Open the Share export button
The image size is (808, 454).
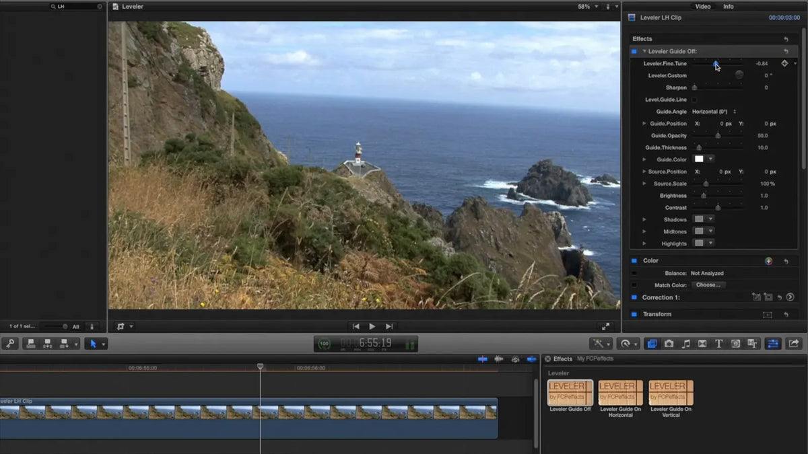click(794, 344)
